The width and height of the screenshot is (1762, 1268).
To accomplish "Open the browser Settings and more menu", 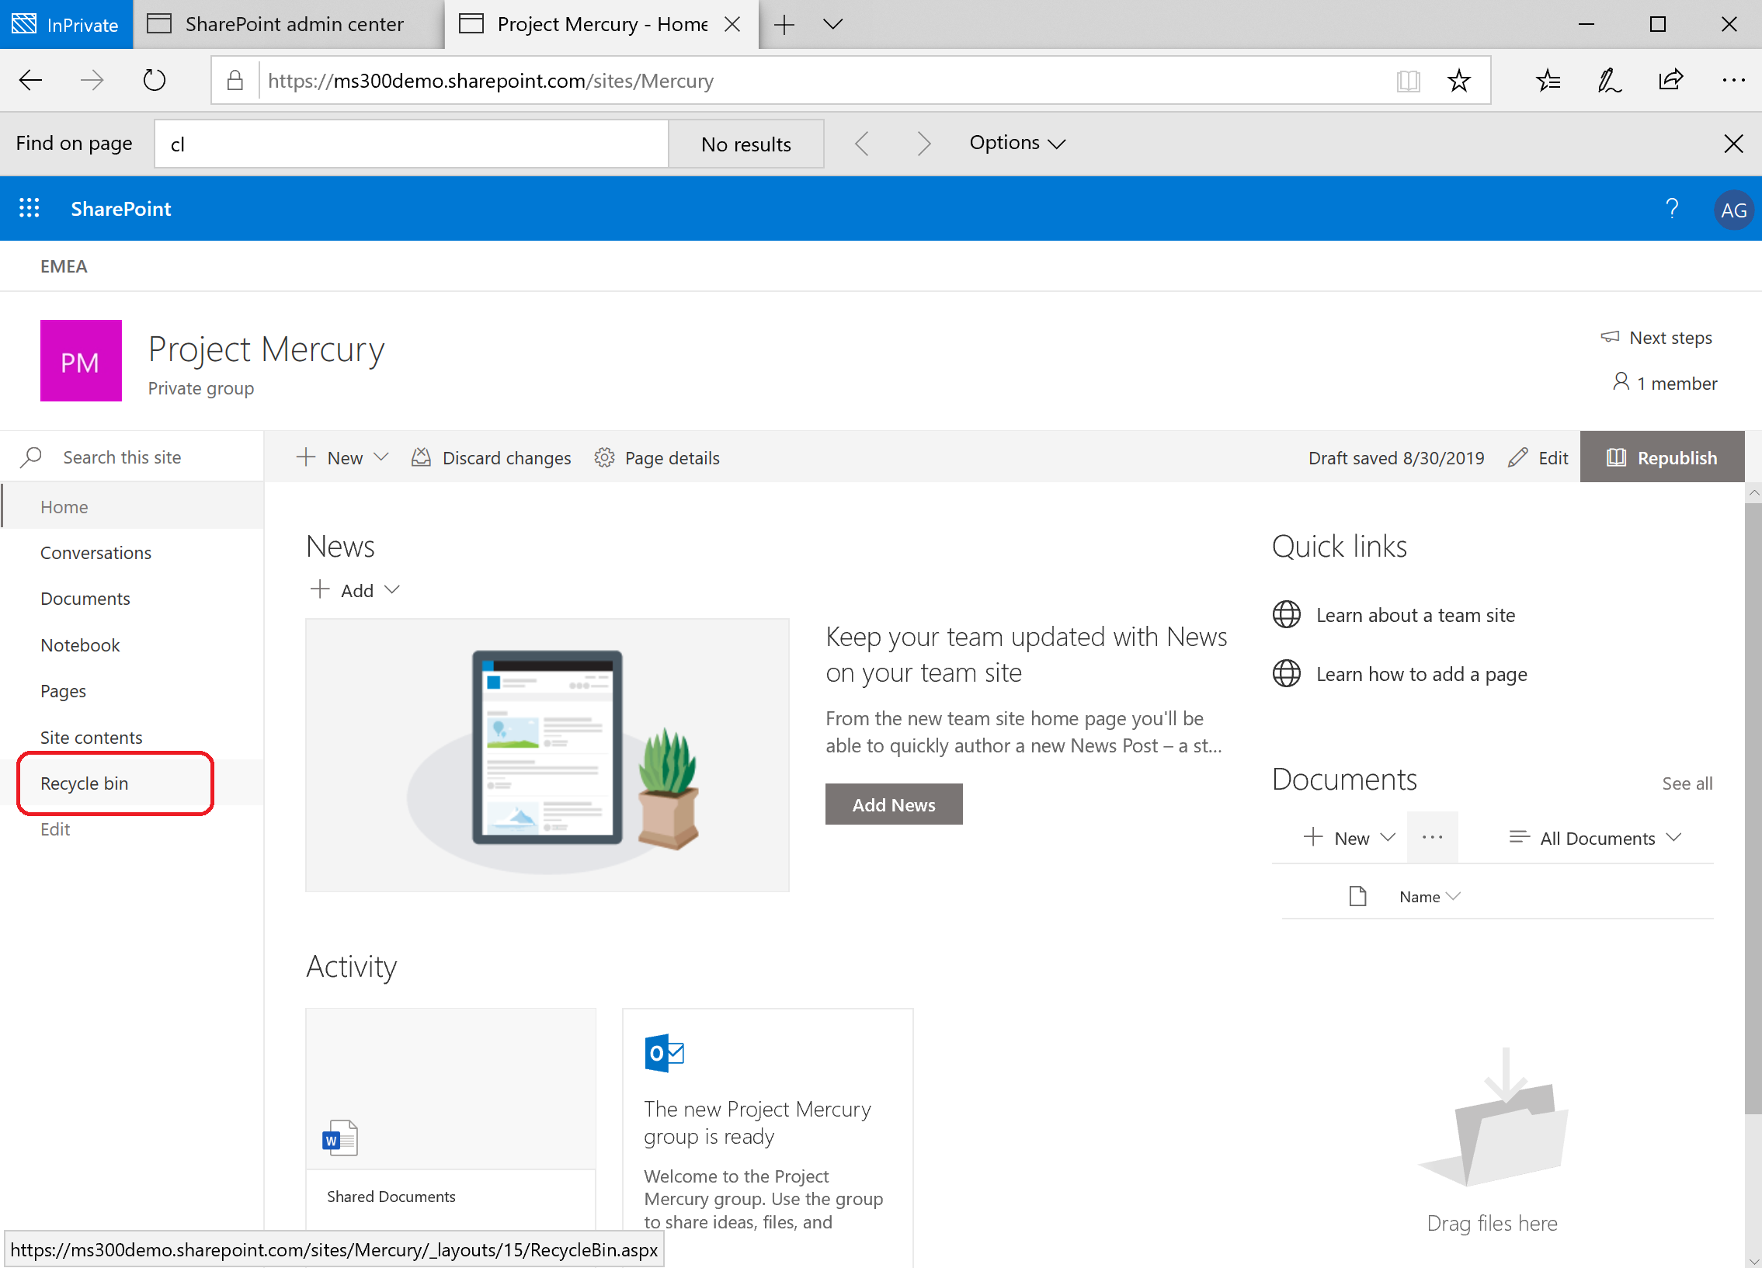I will (1733, 80).
